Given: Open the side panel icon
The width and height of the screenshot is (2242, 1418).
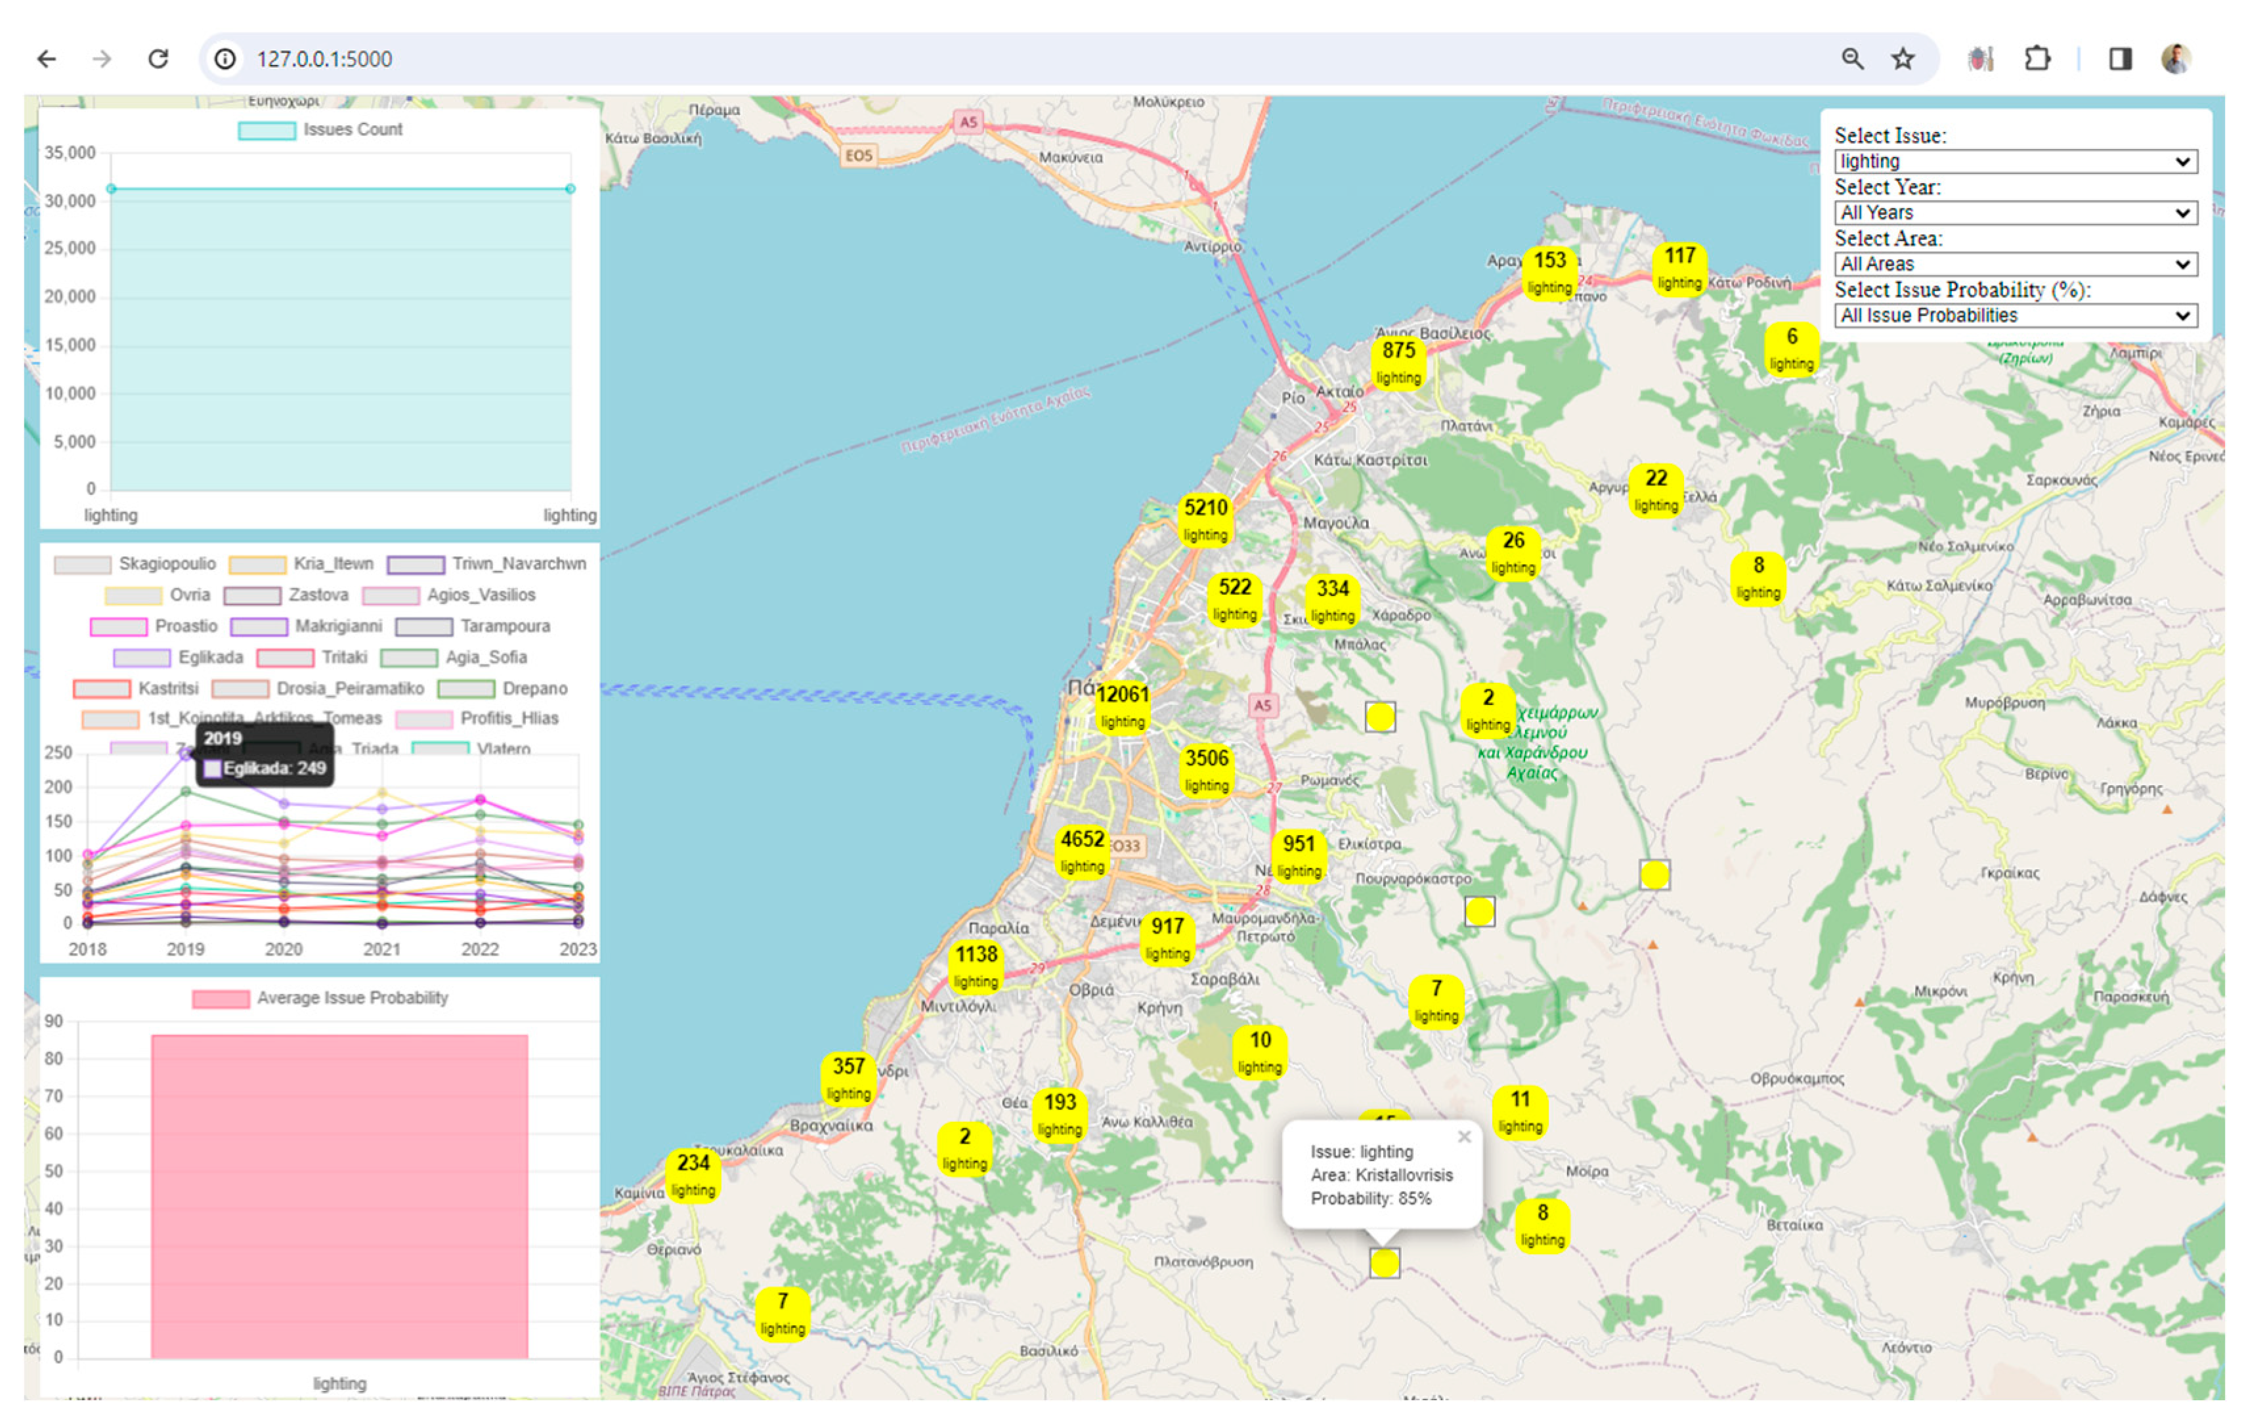Looking at the screenshot, I should pyautogui.click(x=2120, y=60).
